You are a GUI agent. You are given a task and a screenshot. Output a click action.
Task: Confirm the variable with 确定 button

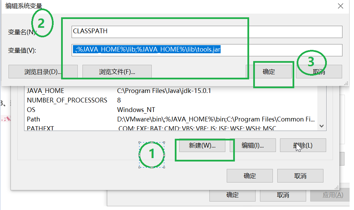274,72
